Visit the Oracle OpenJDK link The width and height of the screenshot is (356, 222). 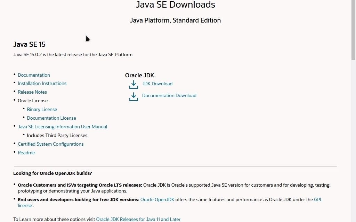pyautogui.click(x=157, y=199)
